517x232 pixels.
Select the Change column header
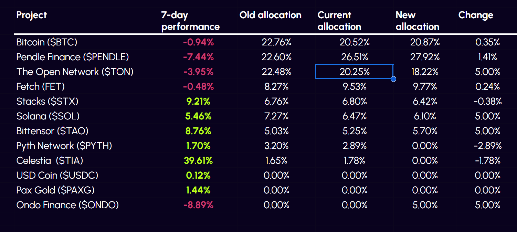click(476, 15)
